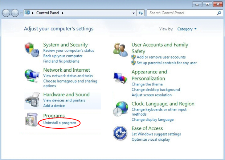Click the shield icon beside Add or remove user accounts

[x=134, y=57]
